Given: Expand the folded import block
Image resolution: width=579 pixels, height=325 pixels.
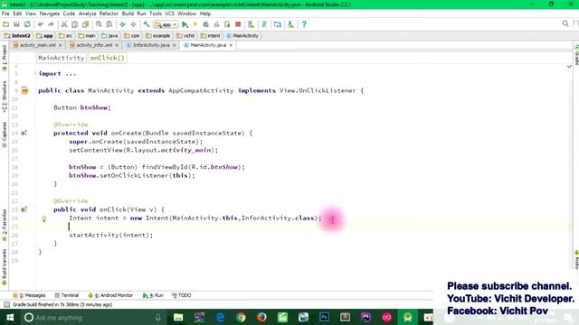Looking at the screenshot, I should click(36, 74).
